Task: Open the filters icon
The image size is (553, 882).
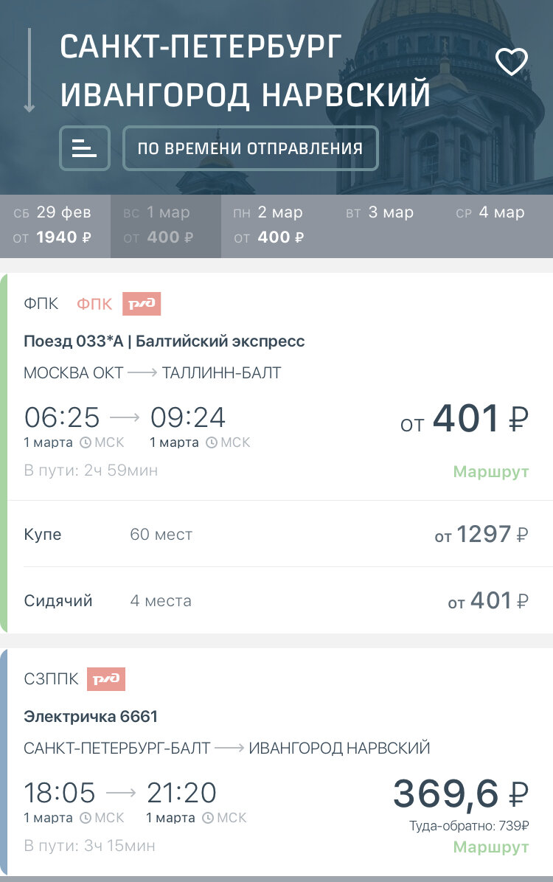Action: (x=84, y=148)
